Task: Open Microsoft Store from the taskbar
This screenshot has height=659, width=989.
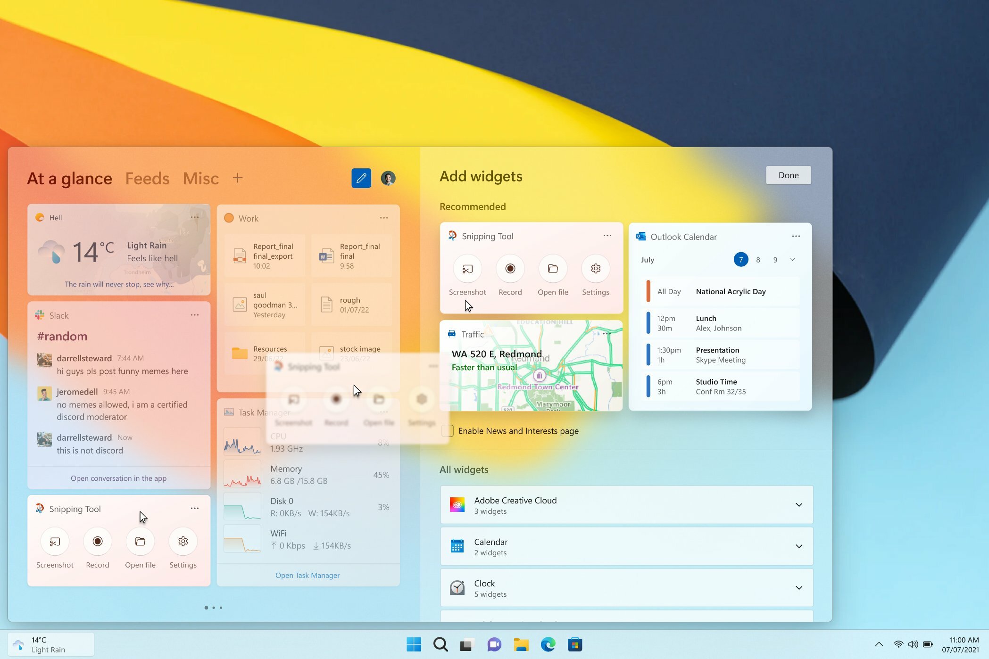Action: coord(575,644)
